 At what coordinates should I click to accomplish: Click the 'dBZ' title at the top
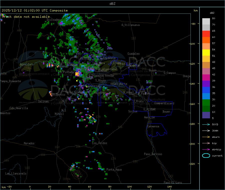[x=112, y=4]
